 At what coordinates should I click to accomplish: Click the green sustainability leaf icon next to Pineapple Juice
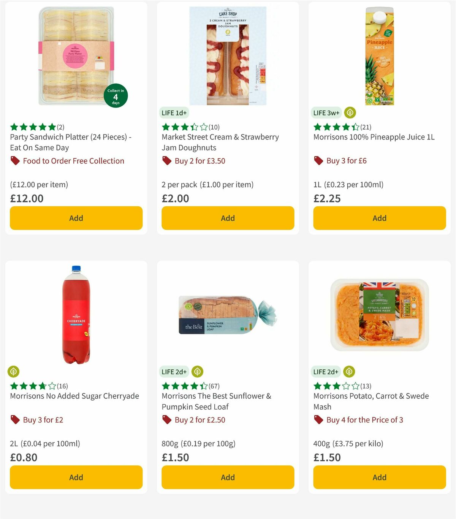point(349,112)
